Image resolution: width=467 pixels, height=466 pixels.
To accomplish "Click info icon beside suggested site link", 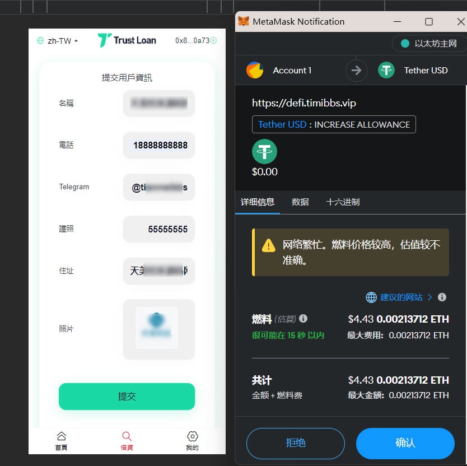I will coord(442,297).
